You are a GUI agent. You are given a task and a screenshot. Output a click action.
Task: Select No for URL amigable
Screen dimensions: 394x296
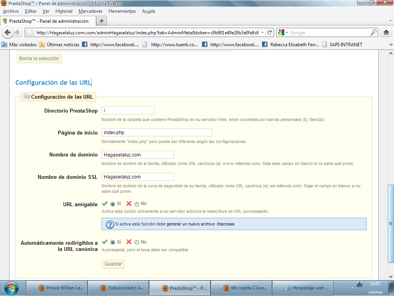tap(137, 204)
